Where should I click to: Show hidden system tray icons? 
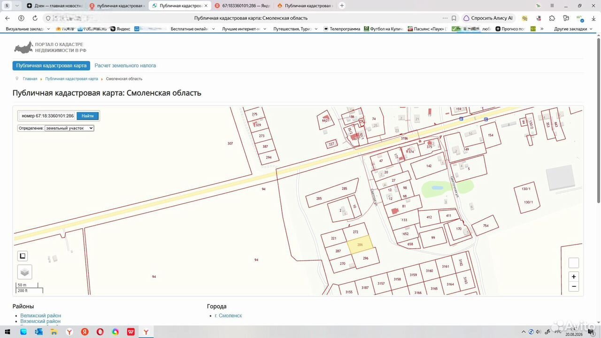524,332
